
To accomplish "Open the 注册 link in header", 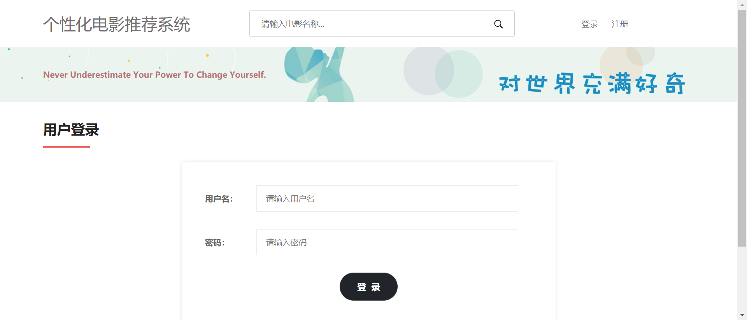I will pyautogui.click(x=620, y=24).
